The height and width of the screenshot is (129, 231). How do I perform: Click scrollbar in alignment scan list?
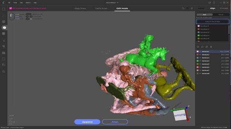(x=229, y=30)
